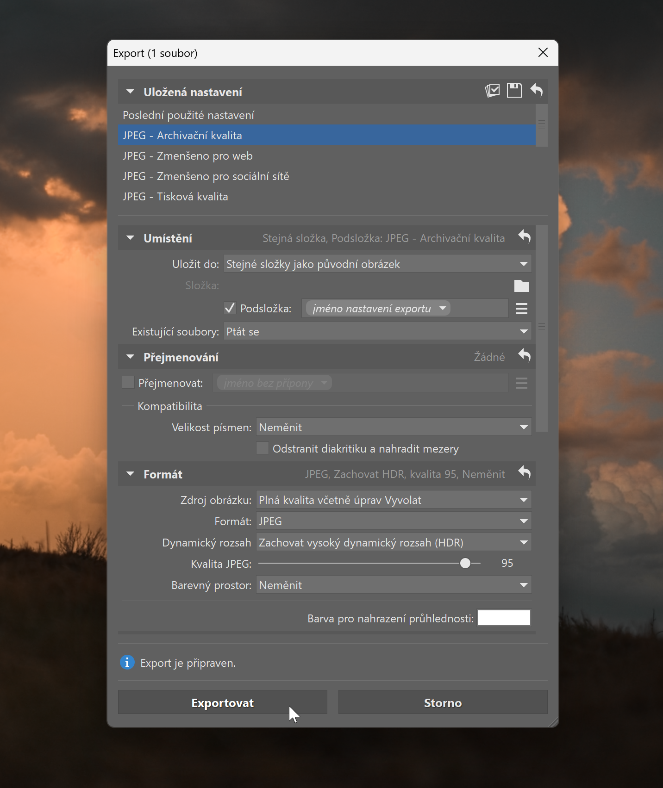Select the JPEG - Tisková kvalita preset
The image size is (663, 788).
pos(175,197)
